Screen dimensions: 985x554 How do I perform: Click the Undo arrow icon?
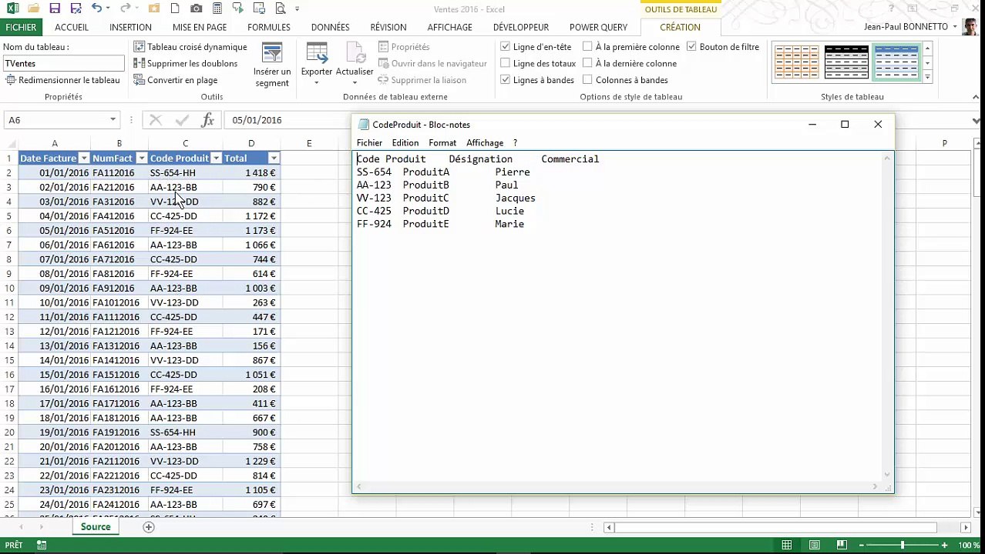pos(96,8)
